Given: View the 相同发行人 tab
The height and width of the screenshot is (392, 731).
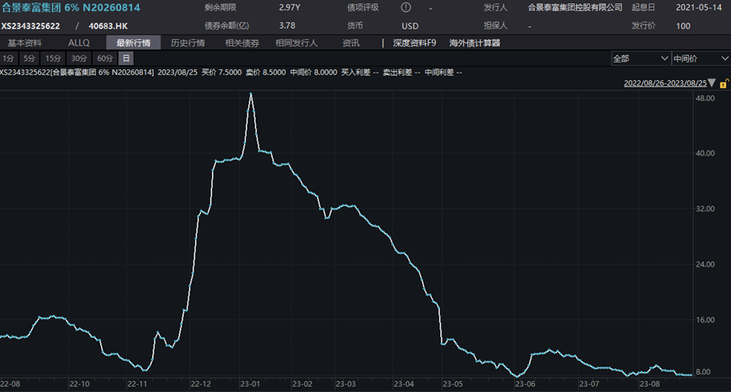Looking at the screenshot, I should point(297,42).
